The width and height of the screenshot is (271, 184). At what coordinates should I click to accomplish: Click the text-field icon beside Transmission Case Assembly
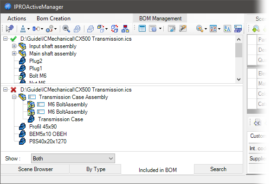(32, 97)
